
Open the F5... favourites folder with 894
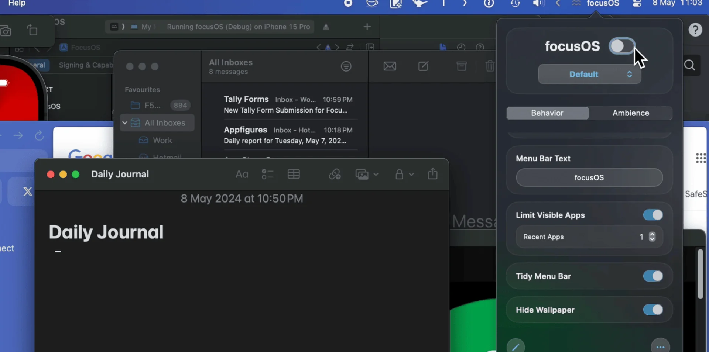[157, 106]
